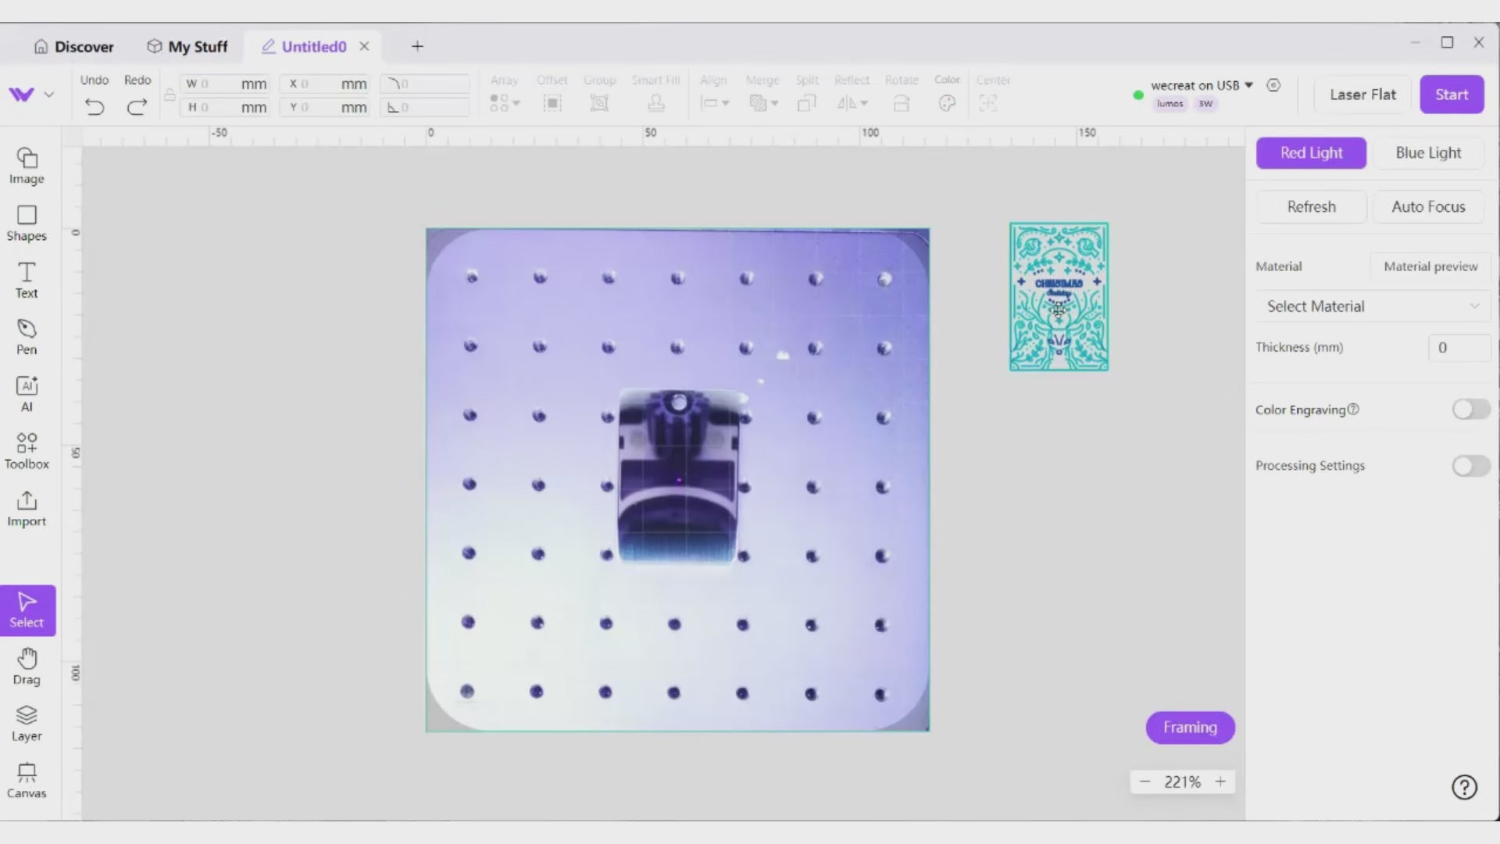The width and height of the screenshot is (1500, 844).
Task: Open the Toolbox panel
Action: pos(27,451)
